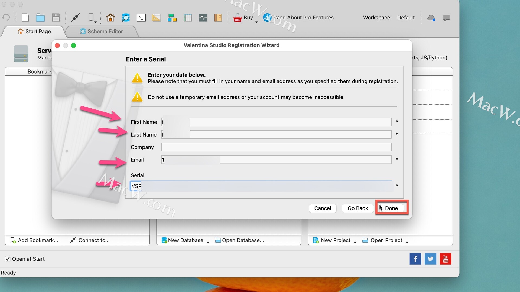Open file using the folder icon
This screenshot has height=292, width=520.
(x=40, y=18)
